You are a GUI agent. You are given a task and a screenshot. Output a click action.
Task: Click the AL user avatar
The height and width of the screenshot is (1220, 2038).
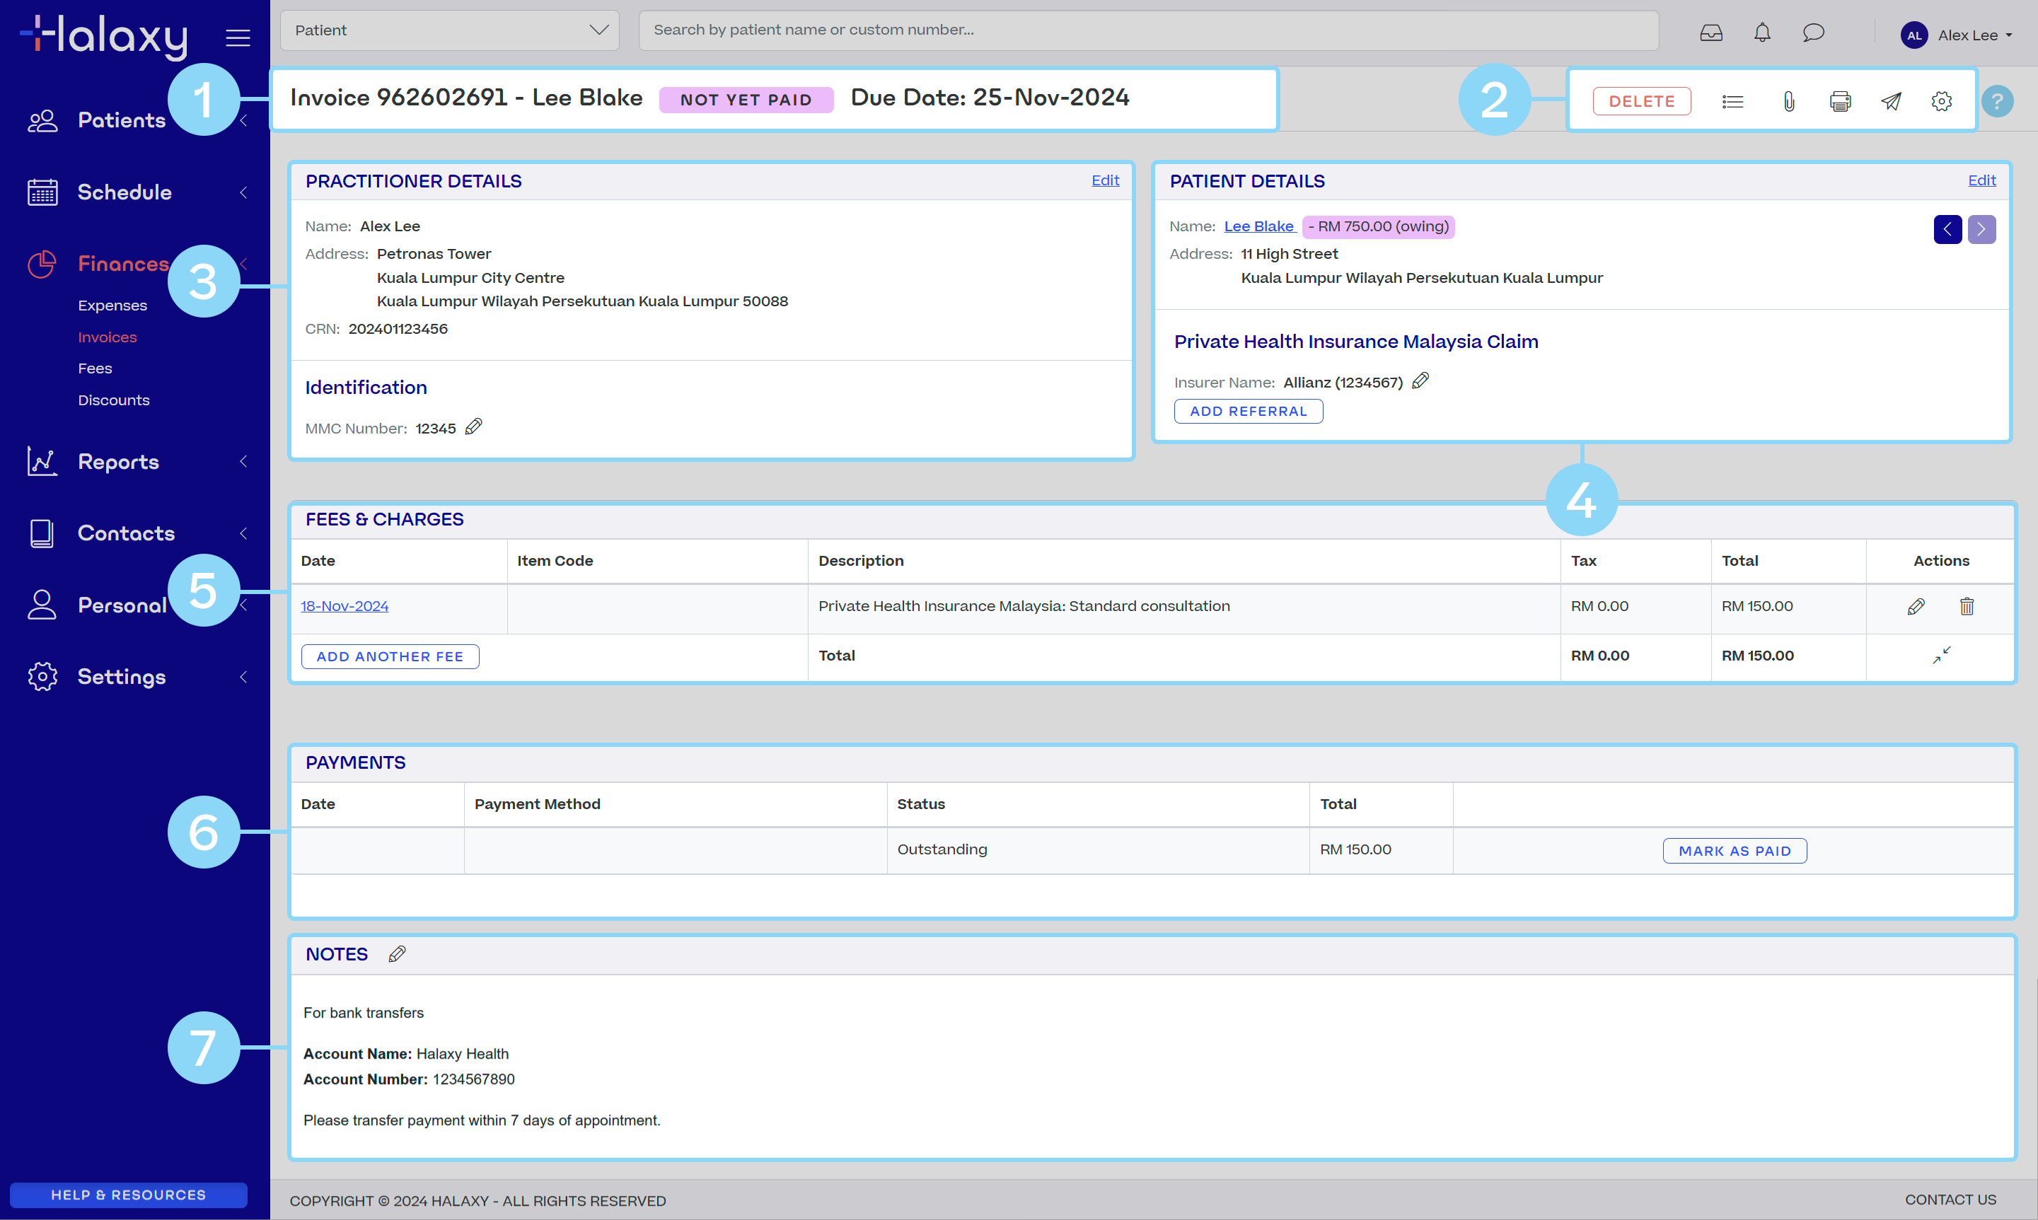point(1914,35)
